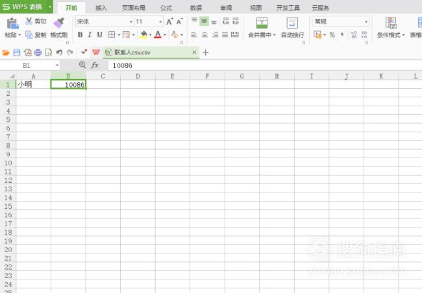Open the font name 宋体 dropdown
The height and width of the screenshot is (293, 422).
[x=131, y=22]
